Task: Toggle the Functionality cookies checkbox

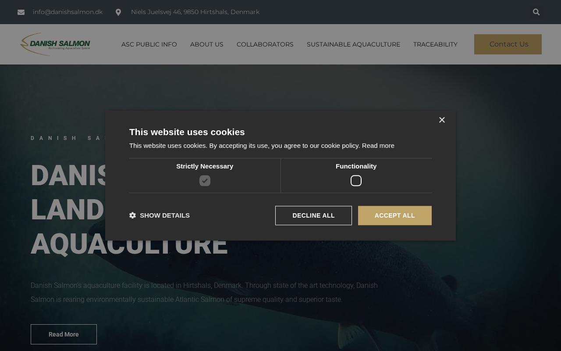Action: coord(356,181)
